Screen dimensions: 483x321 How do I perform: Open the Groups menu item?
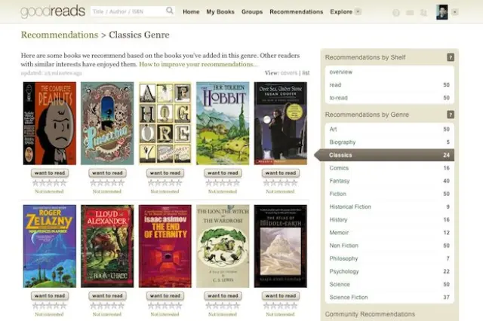tap(252, 12)
